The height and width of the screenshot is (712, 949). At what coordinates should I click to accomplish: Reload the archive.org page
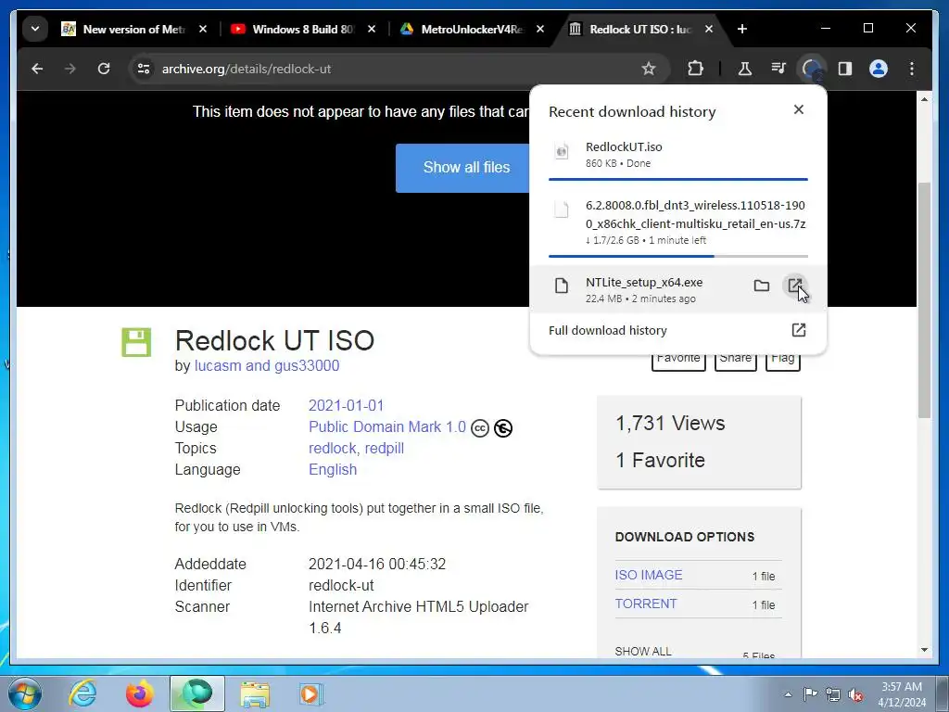point(104,69)
